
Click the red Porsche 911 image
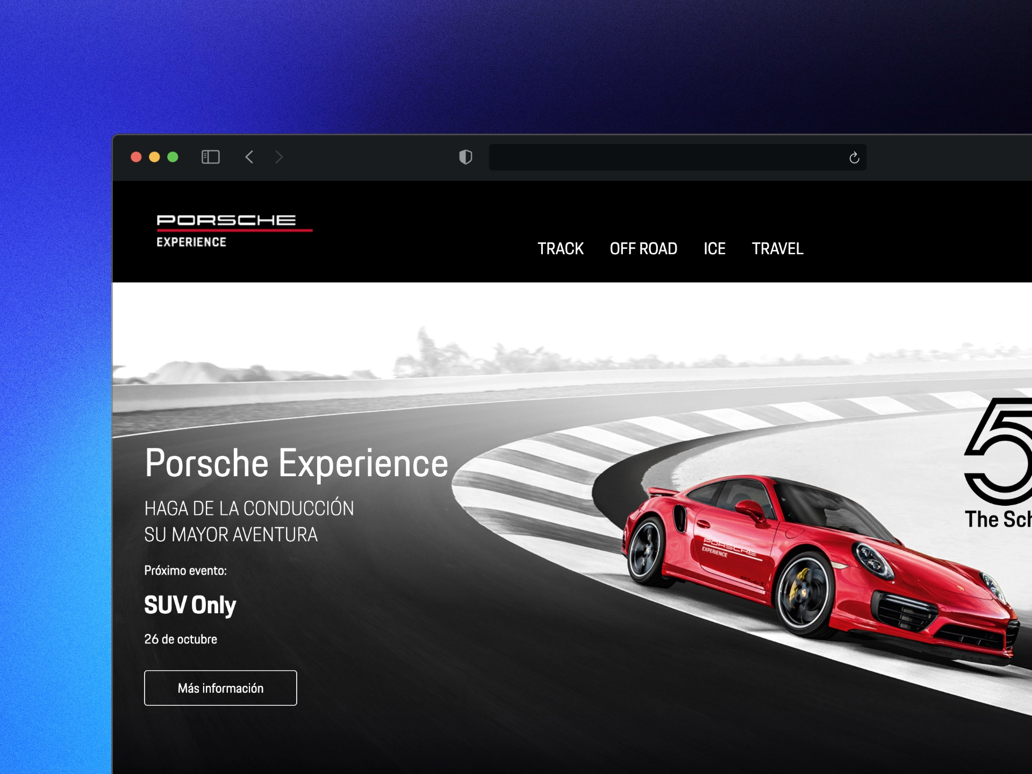820,570
